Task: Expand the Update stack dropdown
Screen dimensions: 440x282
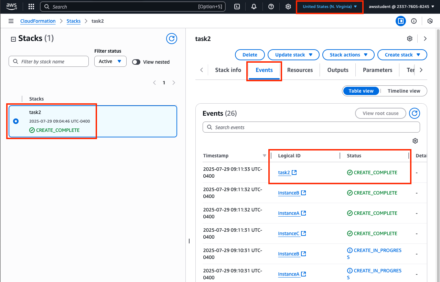Action: [293, 55]
